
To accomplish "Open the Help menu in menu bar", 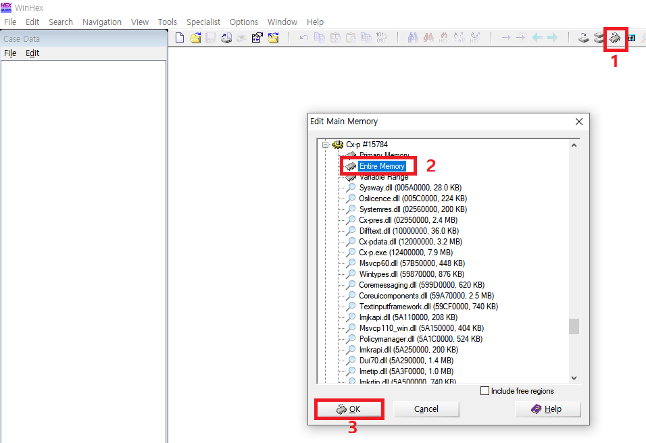I will (x=315, y=22).
